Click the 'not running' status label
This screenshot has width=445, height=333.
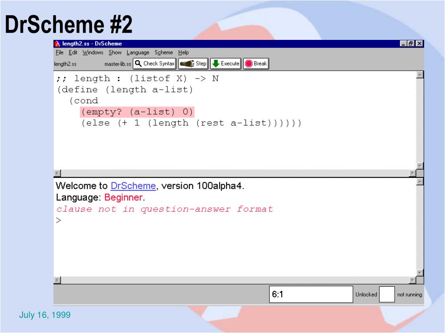coord(409,294)
